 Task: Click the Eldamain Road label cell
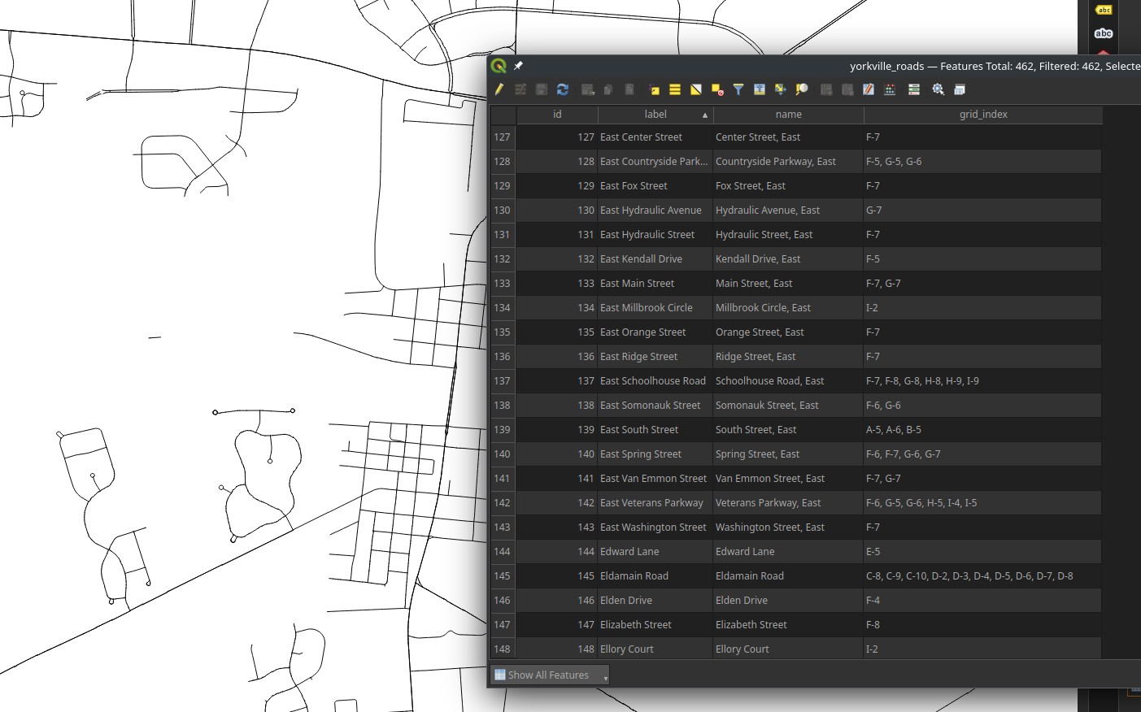click(634, 576)
